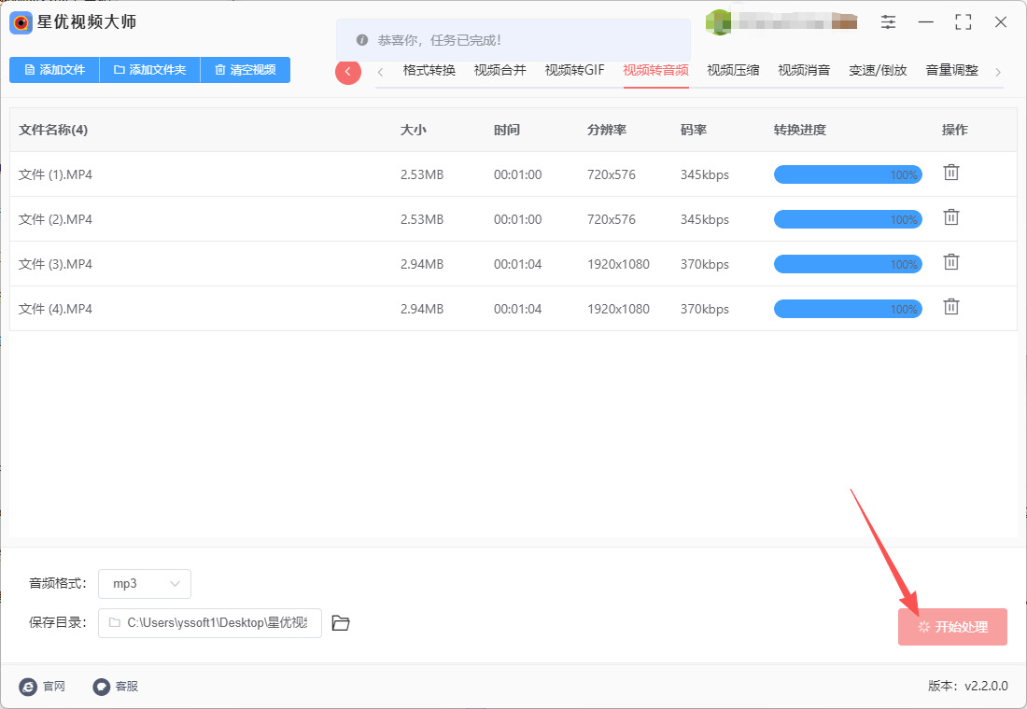Switch to the 视频转GIF tab

tap(574, 70)
